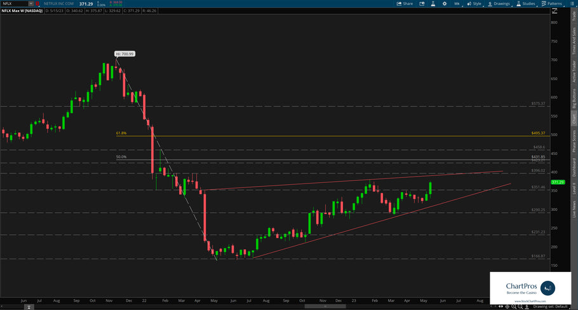Open chart settings gear icon
Viewport: 578px width, 310px height.
445,4
